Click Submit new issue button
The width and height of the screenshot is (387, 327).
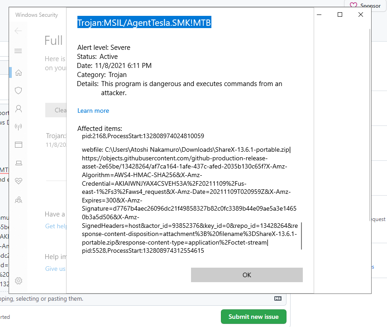coord(253,317)
